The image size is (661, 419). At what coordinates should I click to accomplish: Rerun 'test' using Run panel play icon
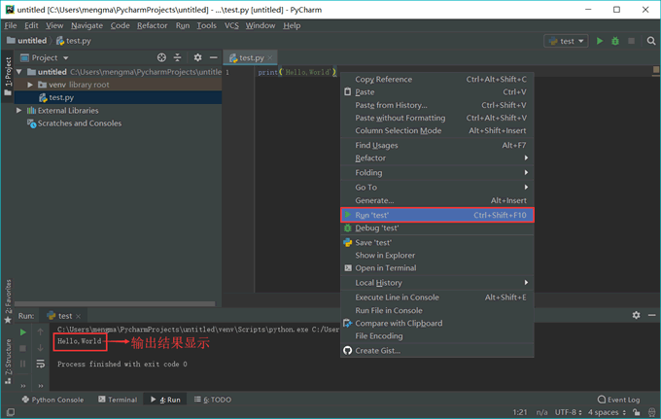(24, 332)
